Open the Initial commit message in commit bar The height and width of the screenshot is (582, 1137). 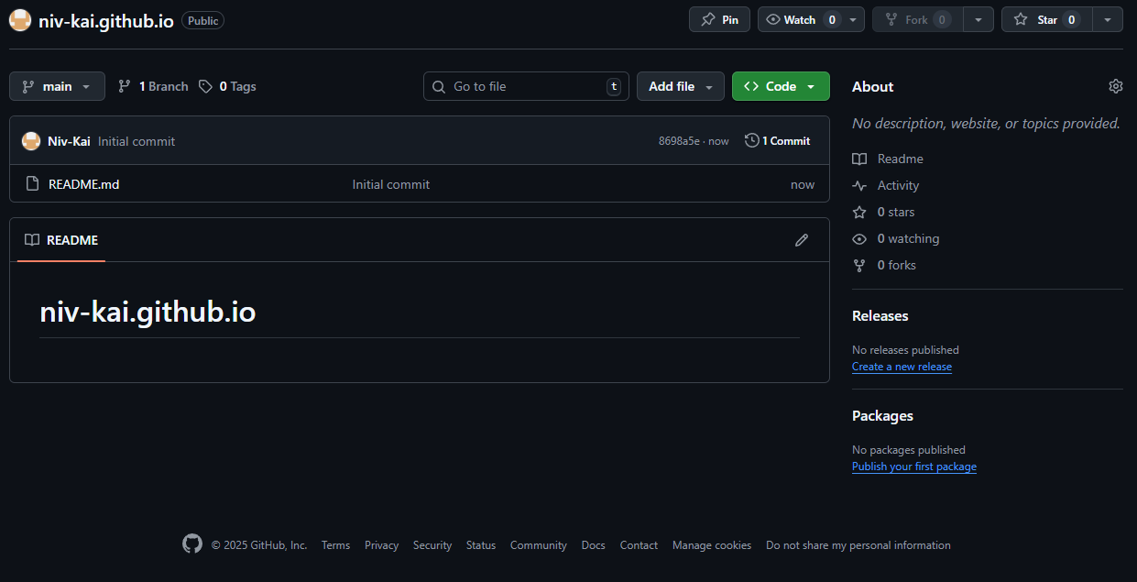137,141
